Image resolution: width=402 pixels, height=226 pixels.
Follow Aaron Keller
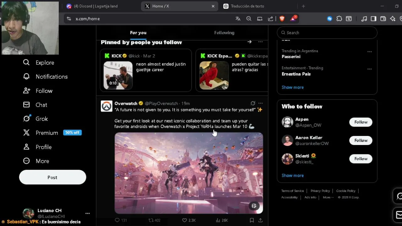pos(361,140)
